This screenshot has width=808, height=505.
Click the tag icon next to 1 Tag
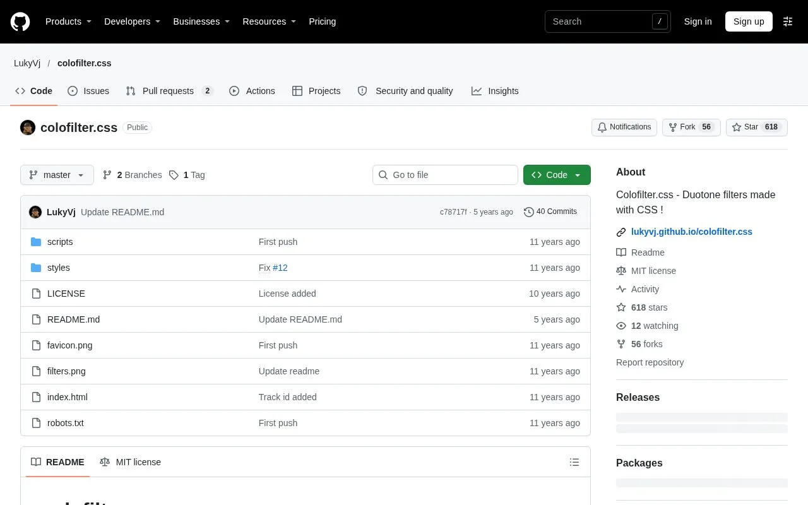click(174, 175)
